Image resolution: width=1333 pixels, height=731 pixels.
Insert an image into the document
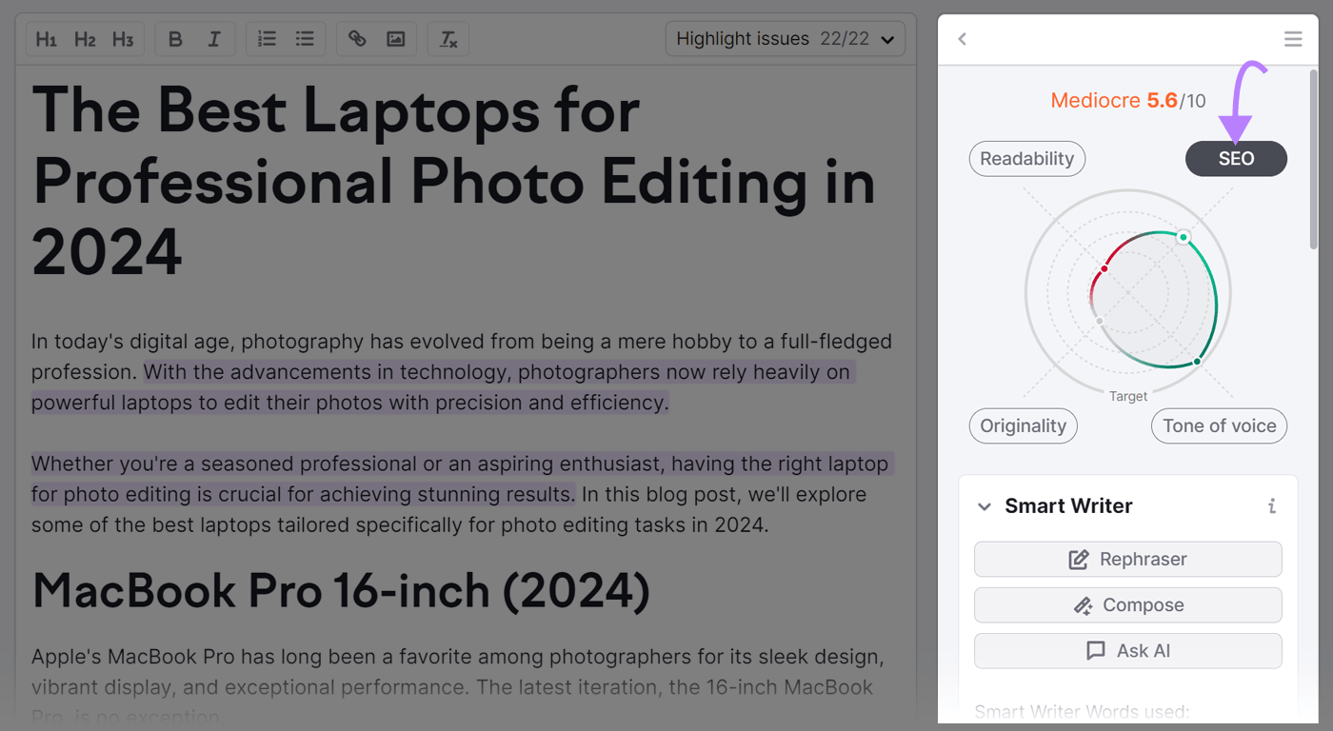tap(395, 39)
